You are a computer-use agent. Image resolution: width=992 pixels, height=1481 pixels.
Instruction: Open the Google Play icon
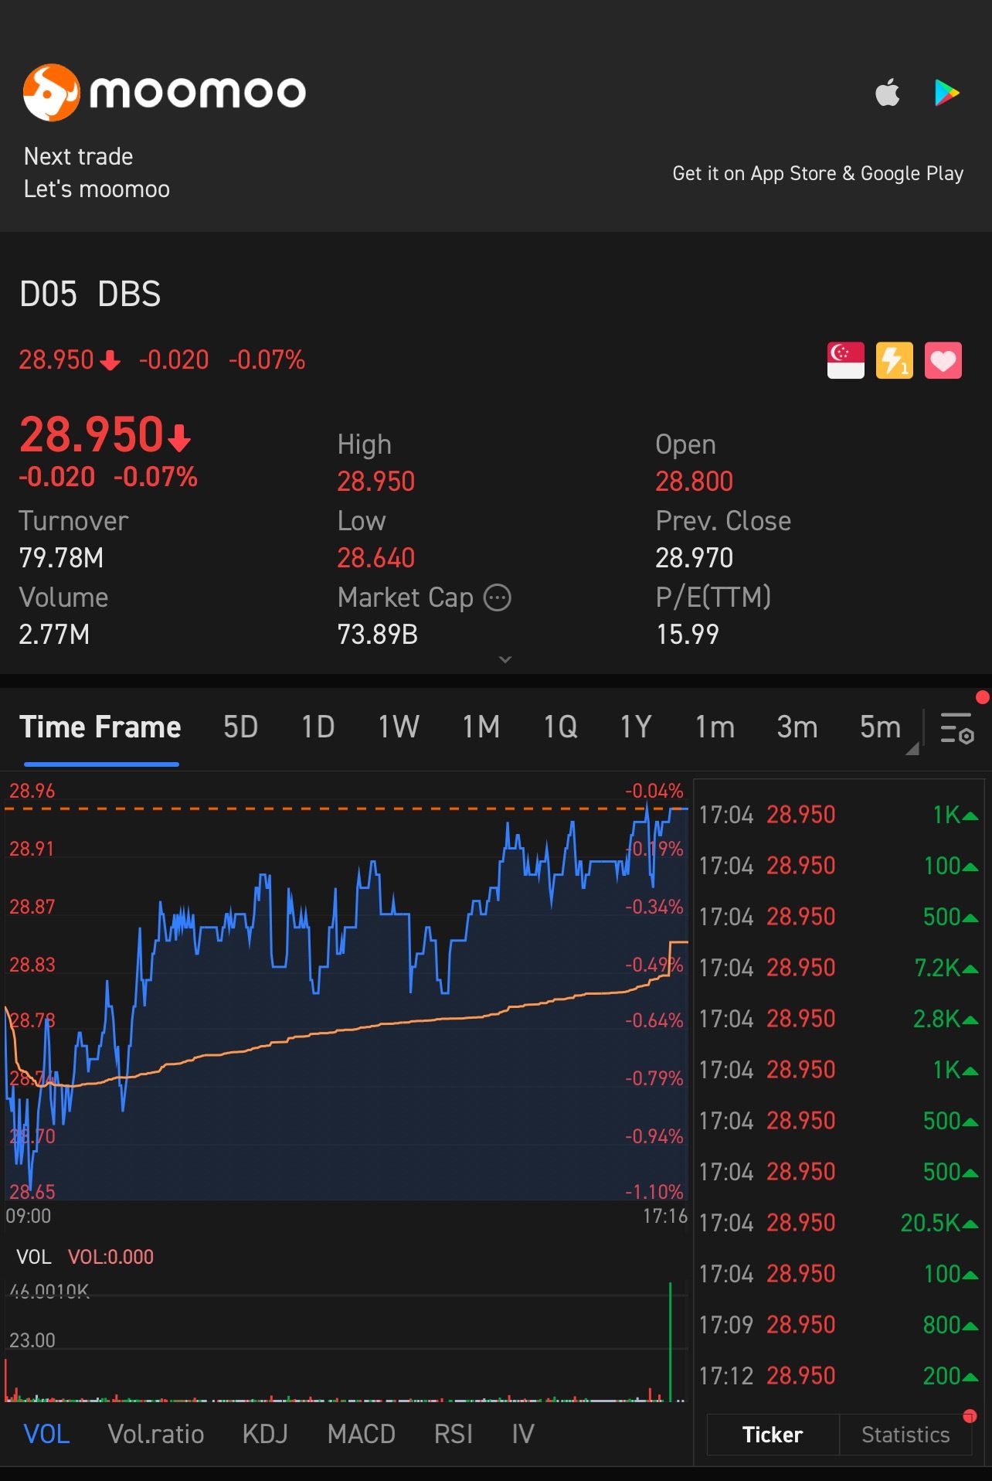pos(946,93)
